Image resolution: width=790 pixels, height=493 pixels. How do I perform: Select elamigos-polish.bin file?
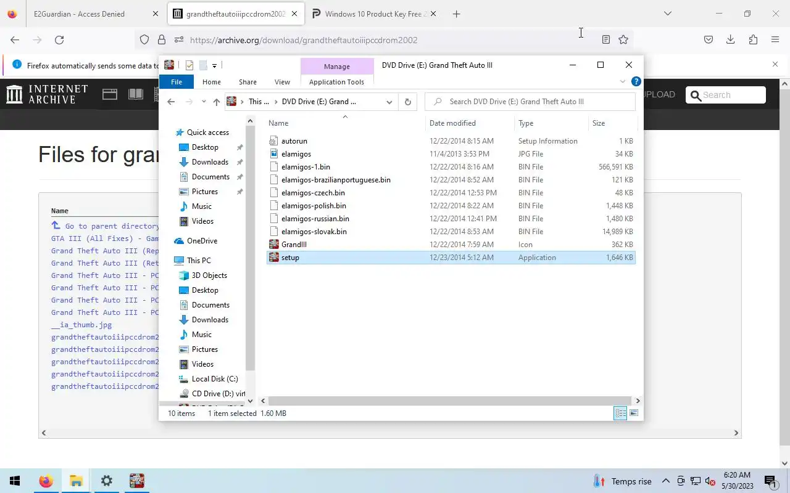314,206
